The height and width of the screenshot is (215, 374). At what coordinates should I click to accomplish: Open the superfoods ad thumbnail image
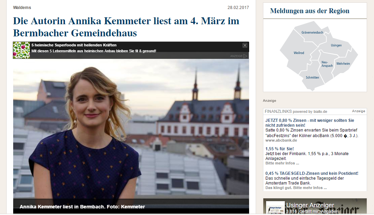(22, 50)
